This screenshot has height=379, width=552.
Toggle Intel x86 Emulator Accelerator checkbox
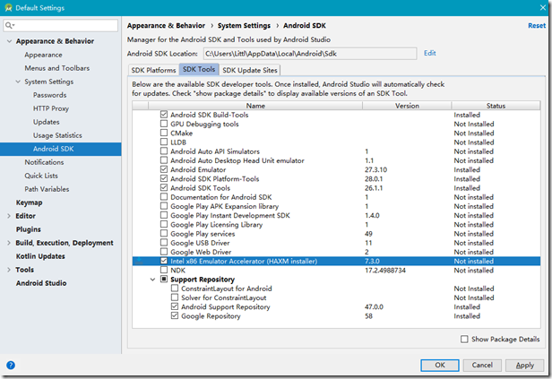click(x=164, y=261)
